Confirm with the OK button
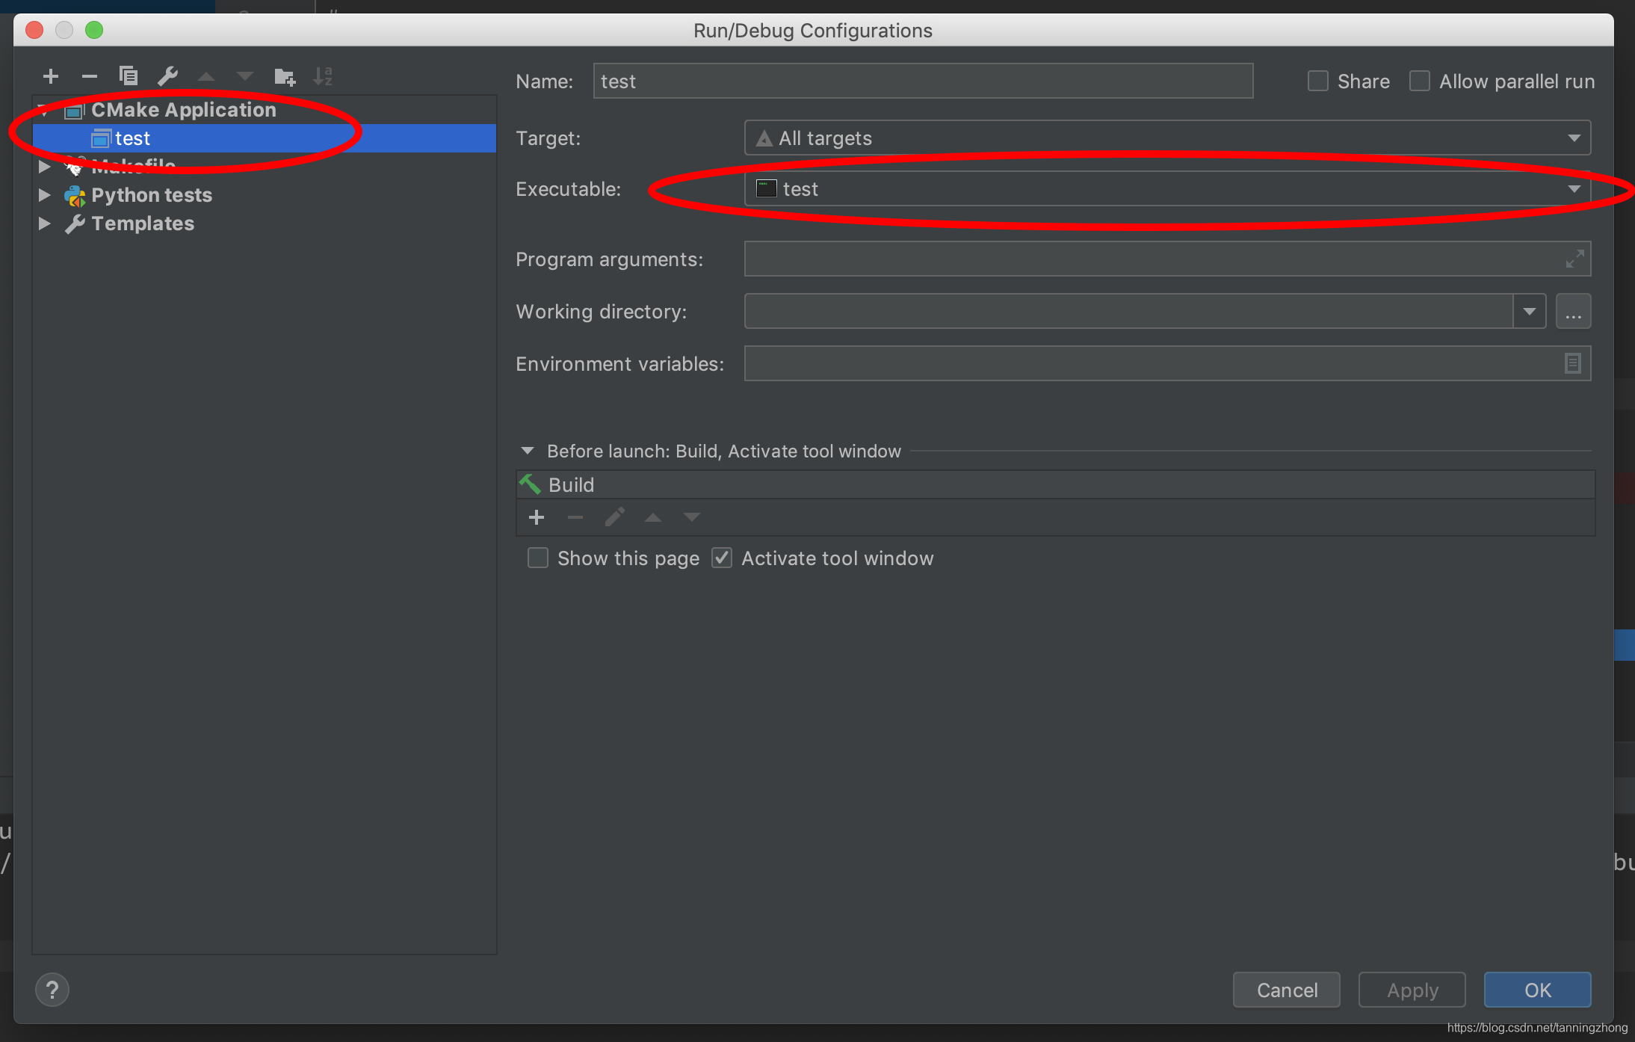 [x=1538, y=990]
